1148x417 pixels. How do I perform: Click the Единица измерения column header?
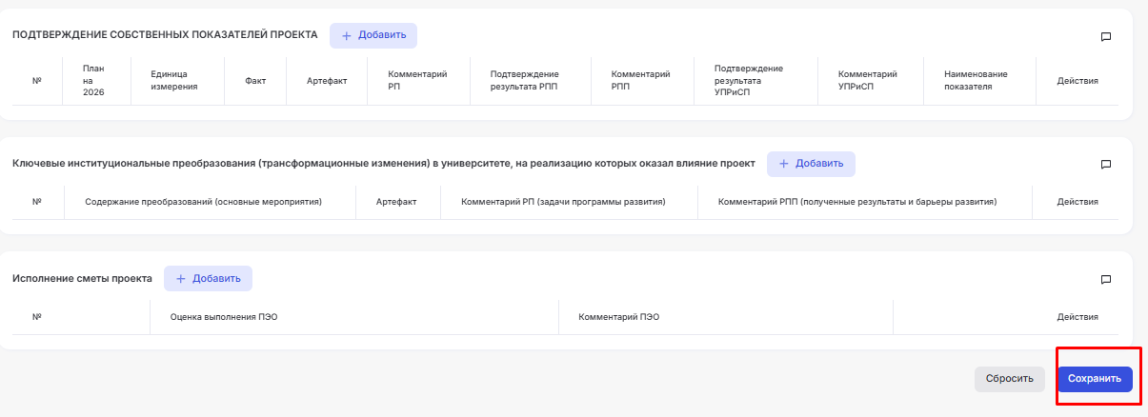[x=173, y=80]
